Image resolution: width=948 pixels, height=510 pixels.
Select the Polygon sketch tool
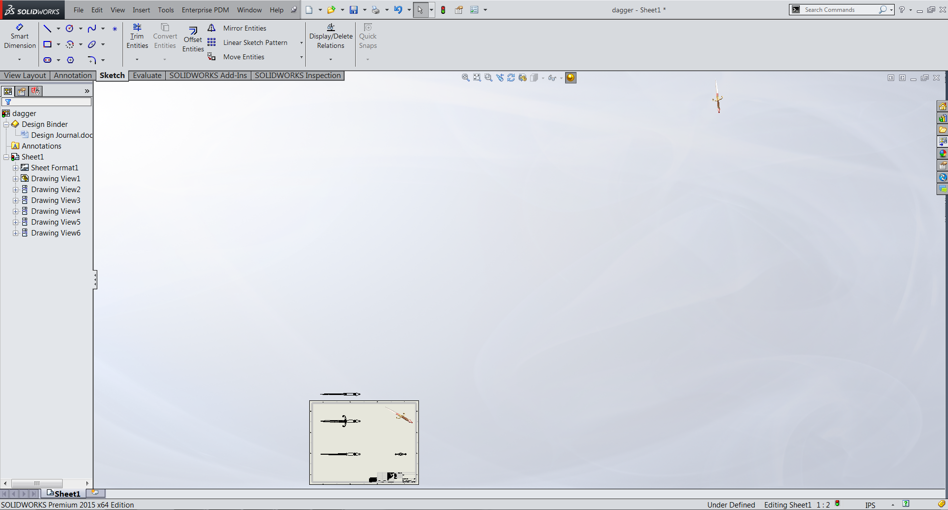pyautogui.click(x=70, y=60)
